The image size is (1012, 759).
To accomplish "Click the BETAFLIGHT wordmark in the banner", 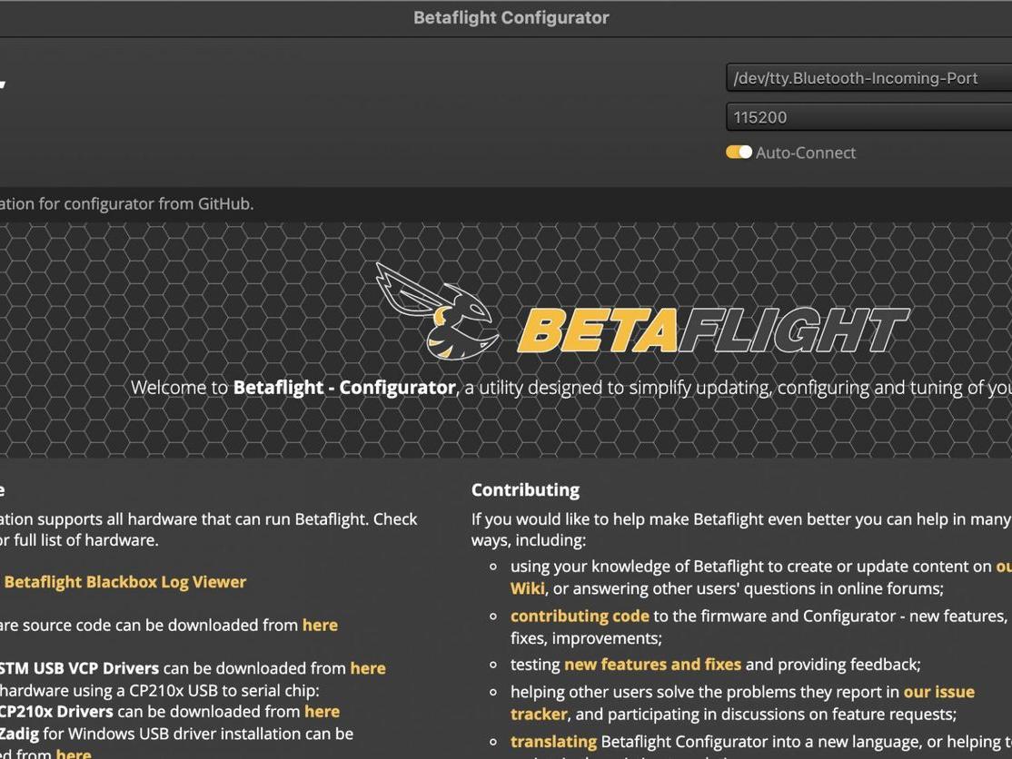I will tap(713, 330).
